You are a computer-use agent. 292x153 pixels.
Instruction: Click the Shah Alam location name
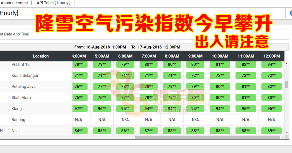point(21,98)
